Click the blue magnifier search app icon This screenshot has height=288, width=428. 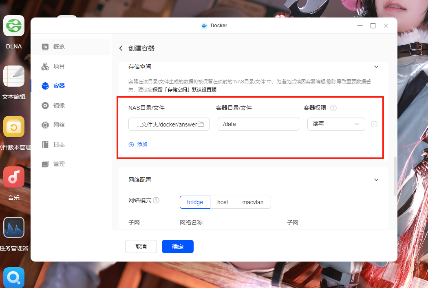click(x=13, y=278)
